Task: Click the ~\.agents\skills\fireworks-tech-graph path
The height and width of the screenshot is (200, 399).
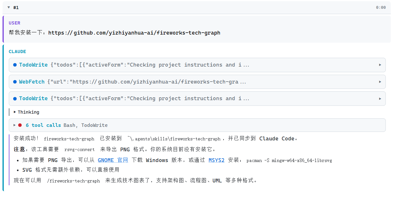Action: click(174, 139)
